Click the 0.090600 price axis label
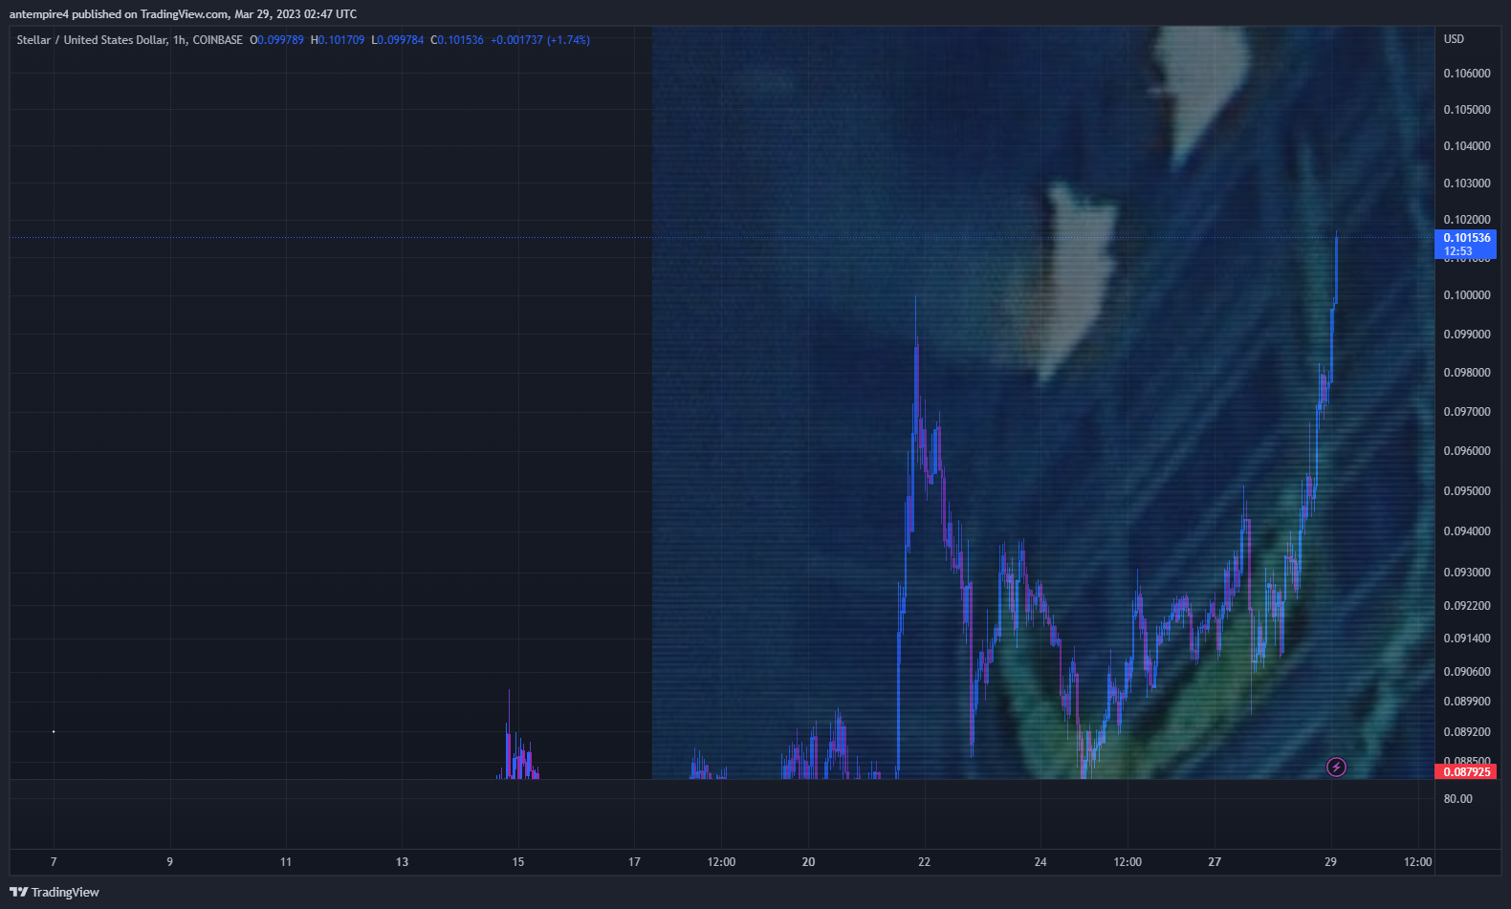Screen dimensions: 1511x909 click(x=1467, y=672)
